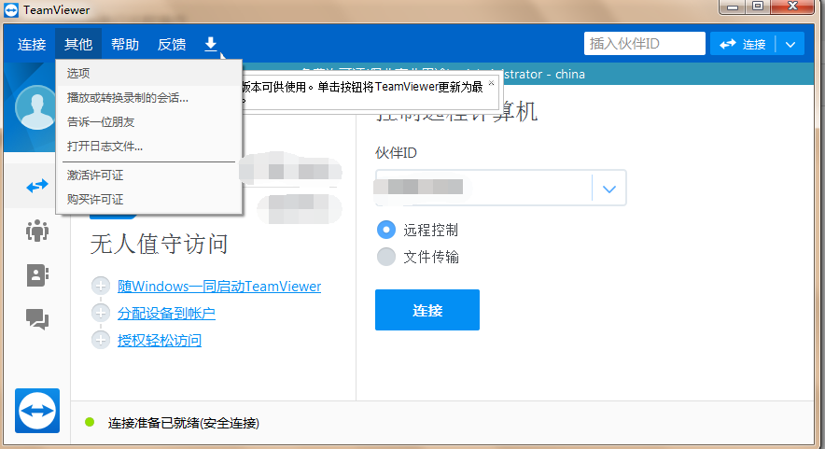Viewport: 825px width, 449px height.
Task: Minimize the TeamViewer window
Action: pyautogui.click(x=732, y=7)
